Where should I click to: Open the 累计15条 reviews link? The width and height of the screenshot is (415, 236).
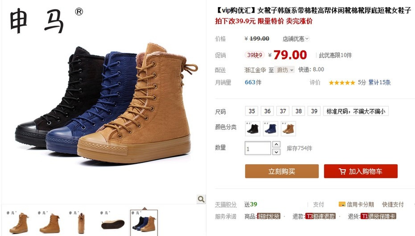coord(380,83)
